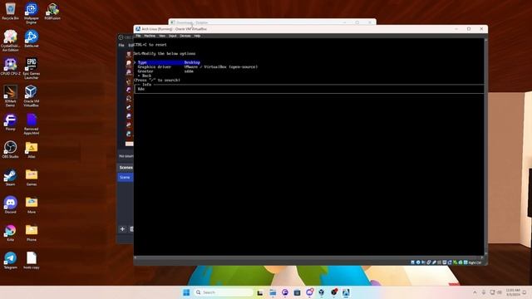Image resolution: width=532 pixels, height=299 pixels.
Task: Open the OBS Studio desktop shortcut
Action: (x=10, y=149)
